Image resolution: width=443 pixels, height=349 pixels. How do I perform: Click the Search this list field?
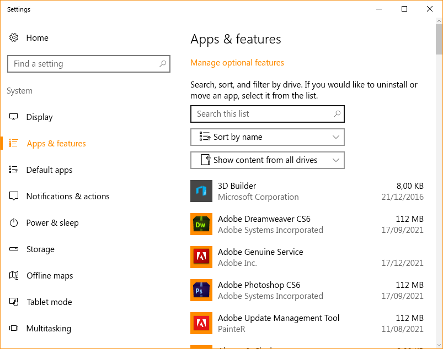[x=262, y=114]
